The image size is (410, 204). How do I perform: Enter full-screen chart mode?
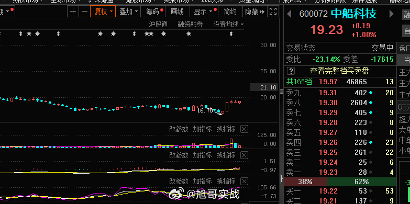[x=273, y=12]
